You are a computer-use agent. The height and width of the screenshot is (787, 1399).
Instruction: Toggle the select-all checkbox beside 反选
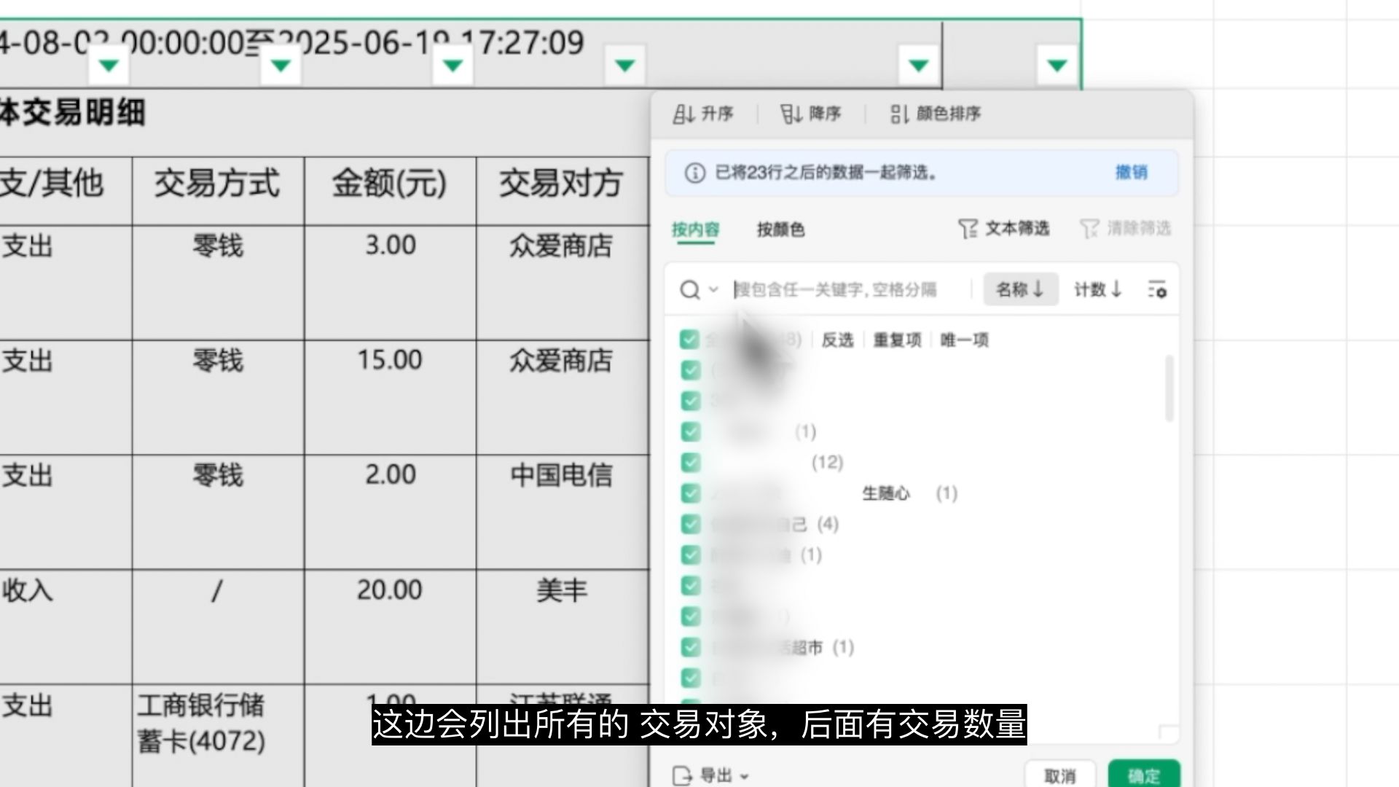689,340
